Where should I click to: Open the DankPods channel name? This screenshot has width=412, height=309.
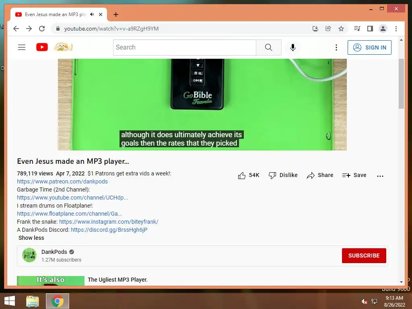pos(54,252)
